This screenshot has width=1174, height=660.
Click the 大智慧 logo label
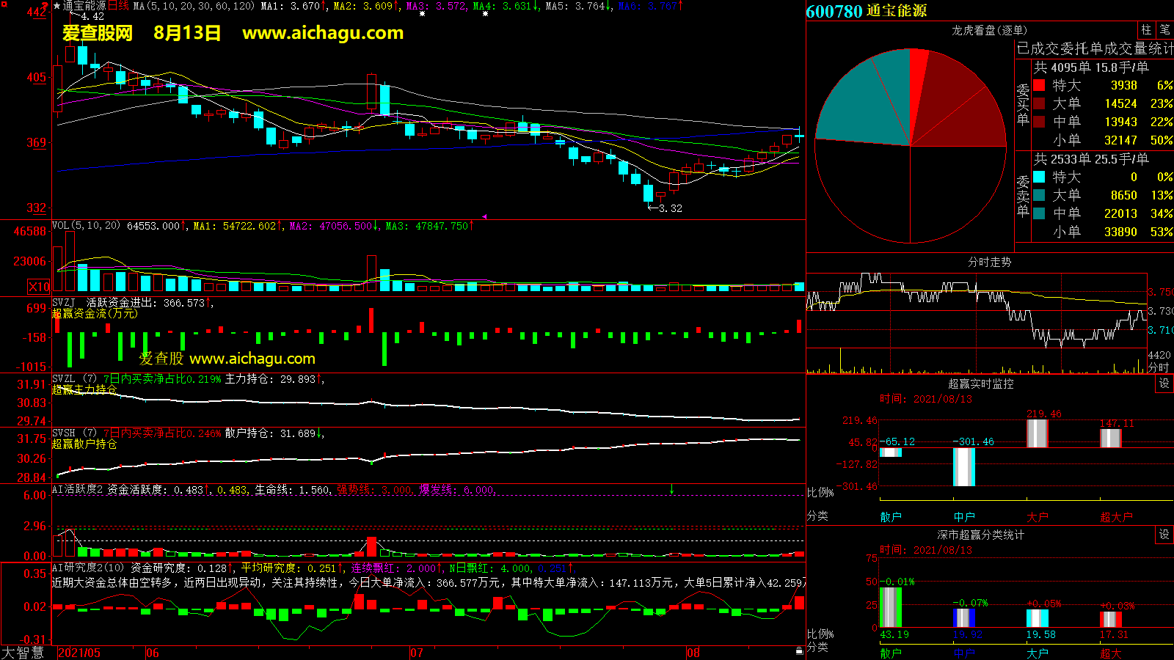[23, 653]
